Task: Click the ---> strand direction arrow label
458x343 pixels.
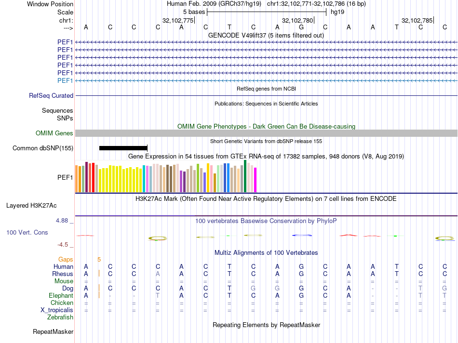Action: (68, 28)
